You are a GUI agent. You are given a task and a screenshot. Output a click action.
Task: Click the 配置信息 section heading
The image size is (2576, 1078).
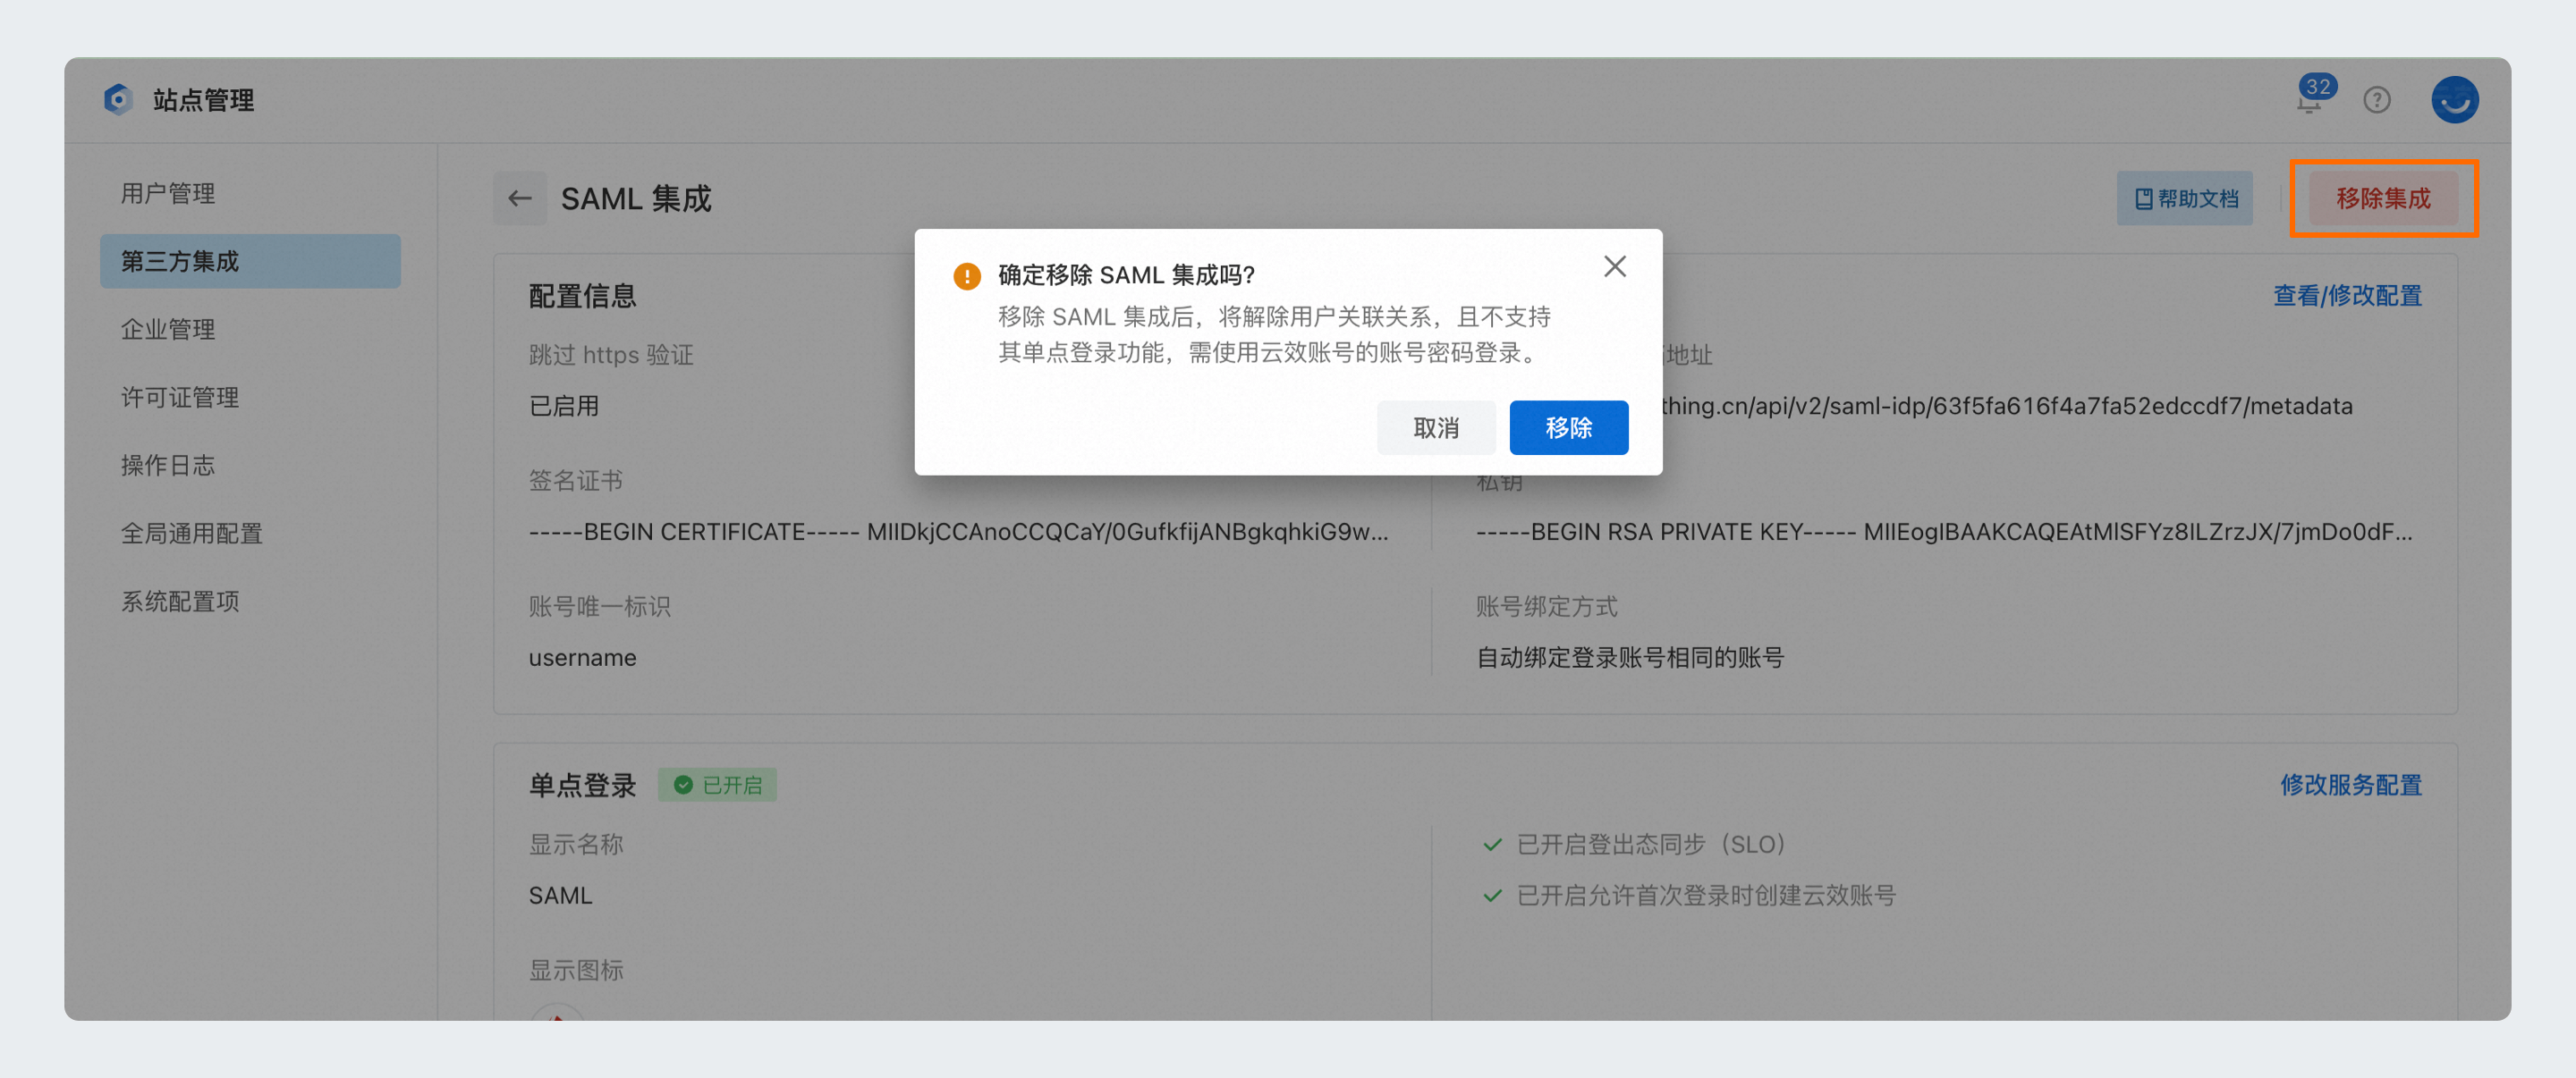pyautogui.click(x=582, y=297)
